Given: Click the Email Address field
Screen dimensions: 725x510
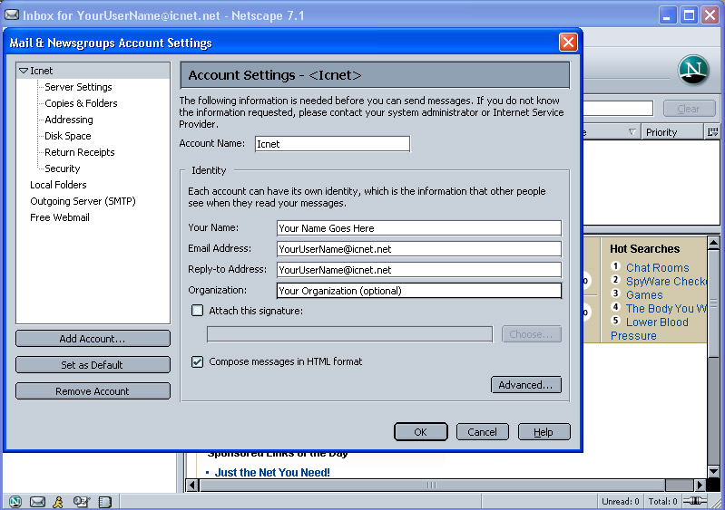Looking at the screenshot, I should pyautogui.click(x=419, y=249).
